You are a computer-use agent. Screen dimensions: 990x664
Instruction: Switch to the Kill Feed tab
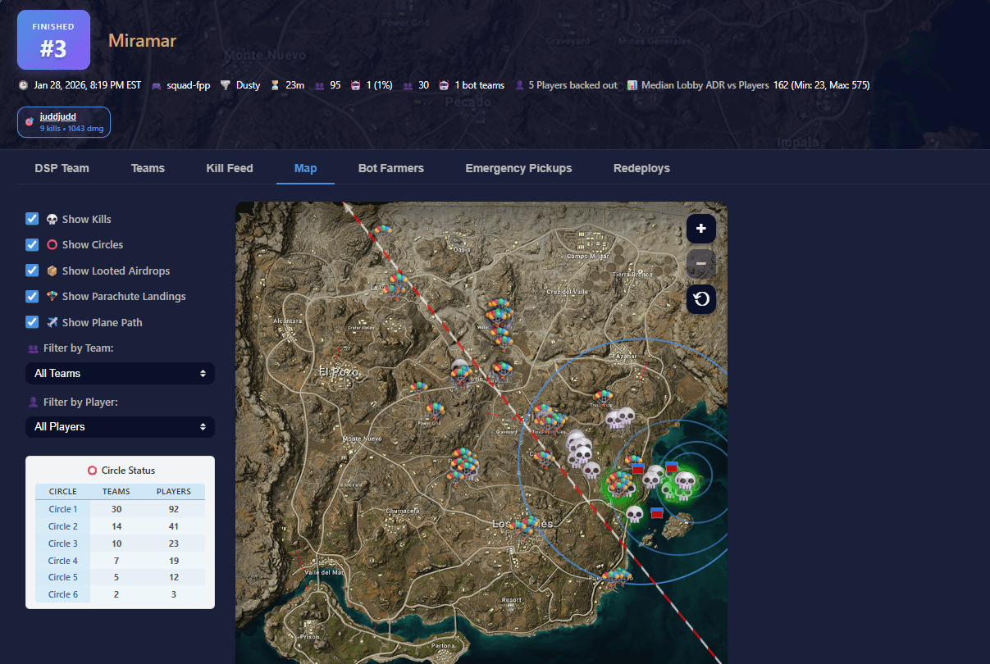point(230,168)
